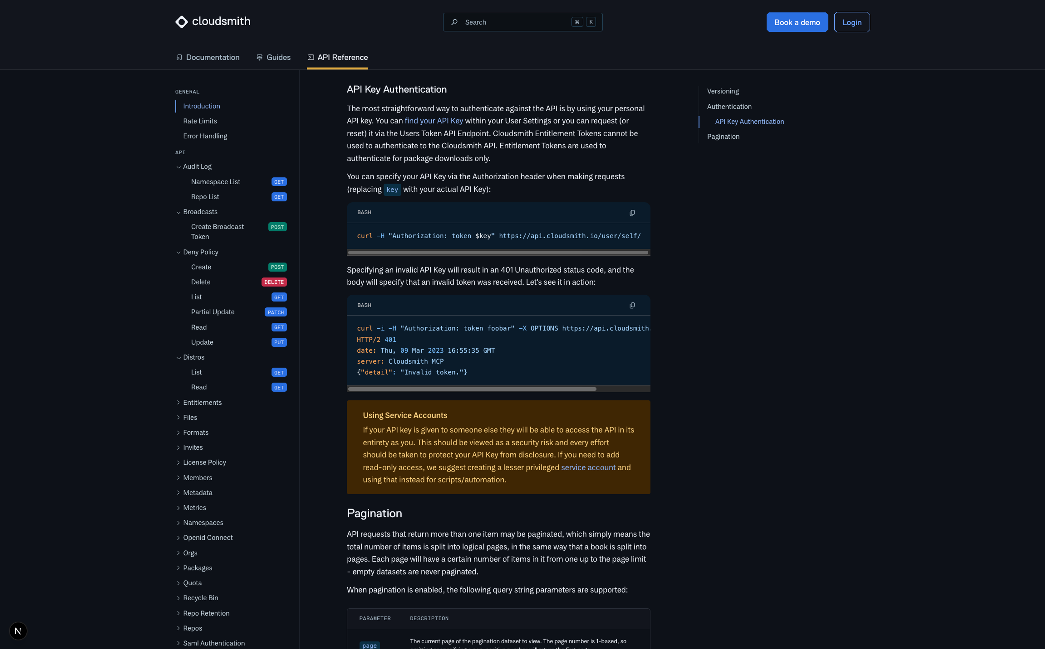Expand the Namespaces section
1045x649 pixels.
[199, 523]
